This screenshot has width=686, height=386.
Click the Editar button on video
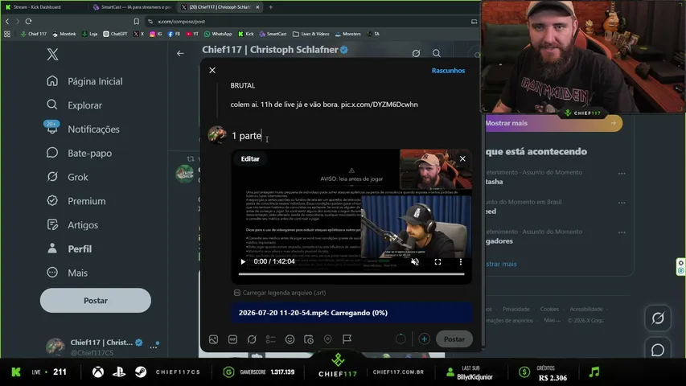point(250,159)
